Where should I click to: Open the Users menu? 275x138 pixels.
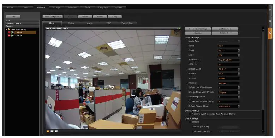[25, 7]
